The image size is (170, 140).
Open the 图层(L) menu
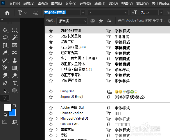tap(56, 3)
